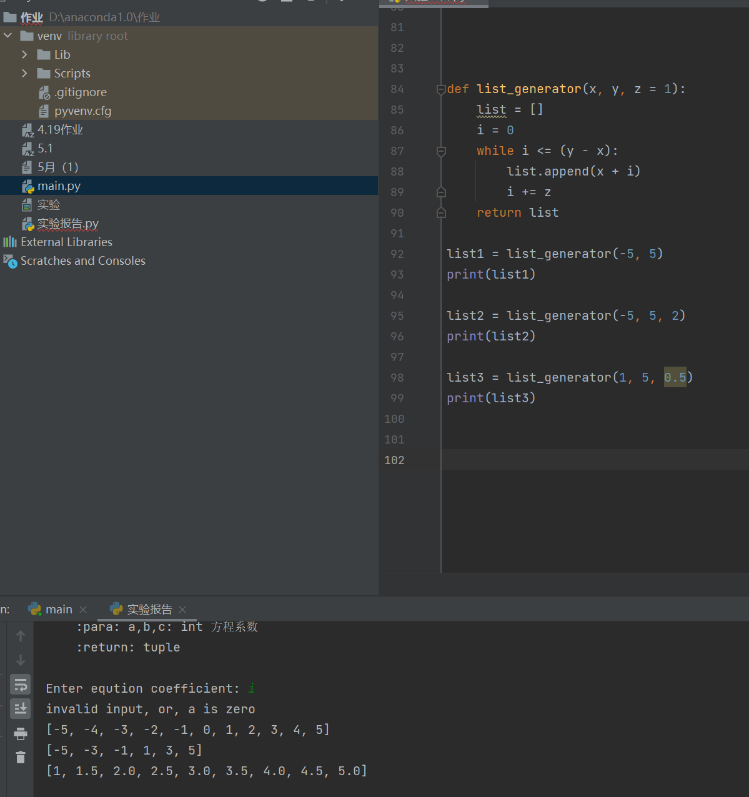Toggle soft-wrap in run console

click(21, 685)
